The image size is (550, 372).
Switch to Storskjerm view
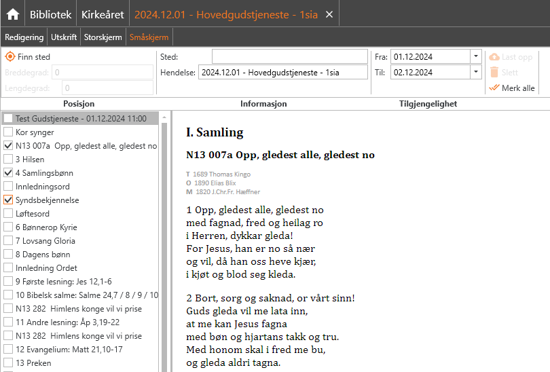tap(103, 37)
